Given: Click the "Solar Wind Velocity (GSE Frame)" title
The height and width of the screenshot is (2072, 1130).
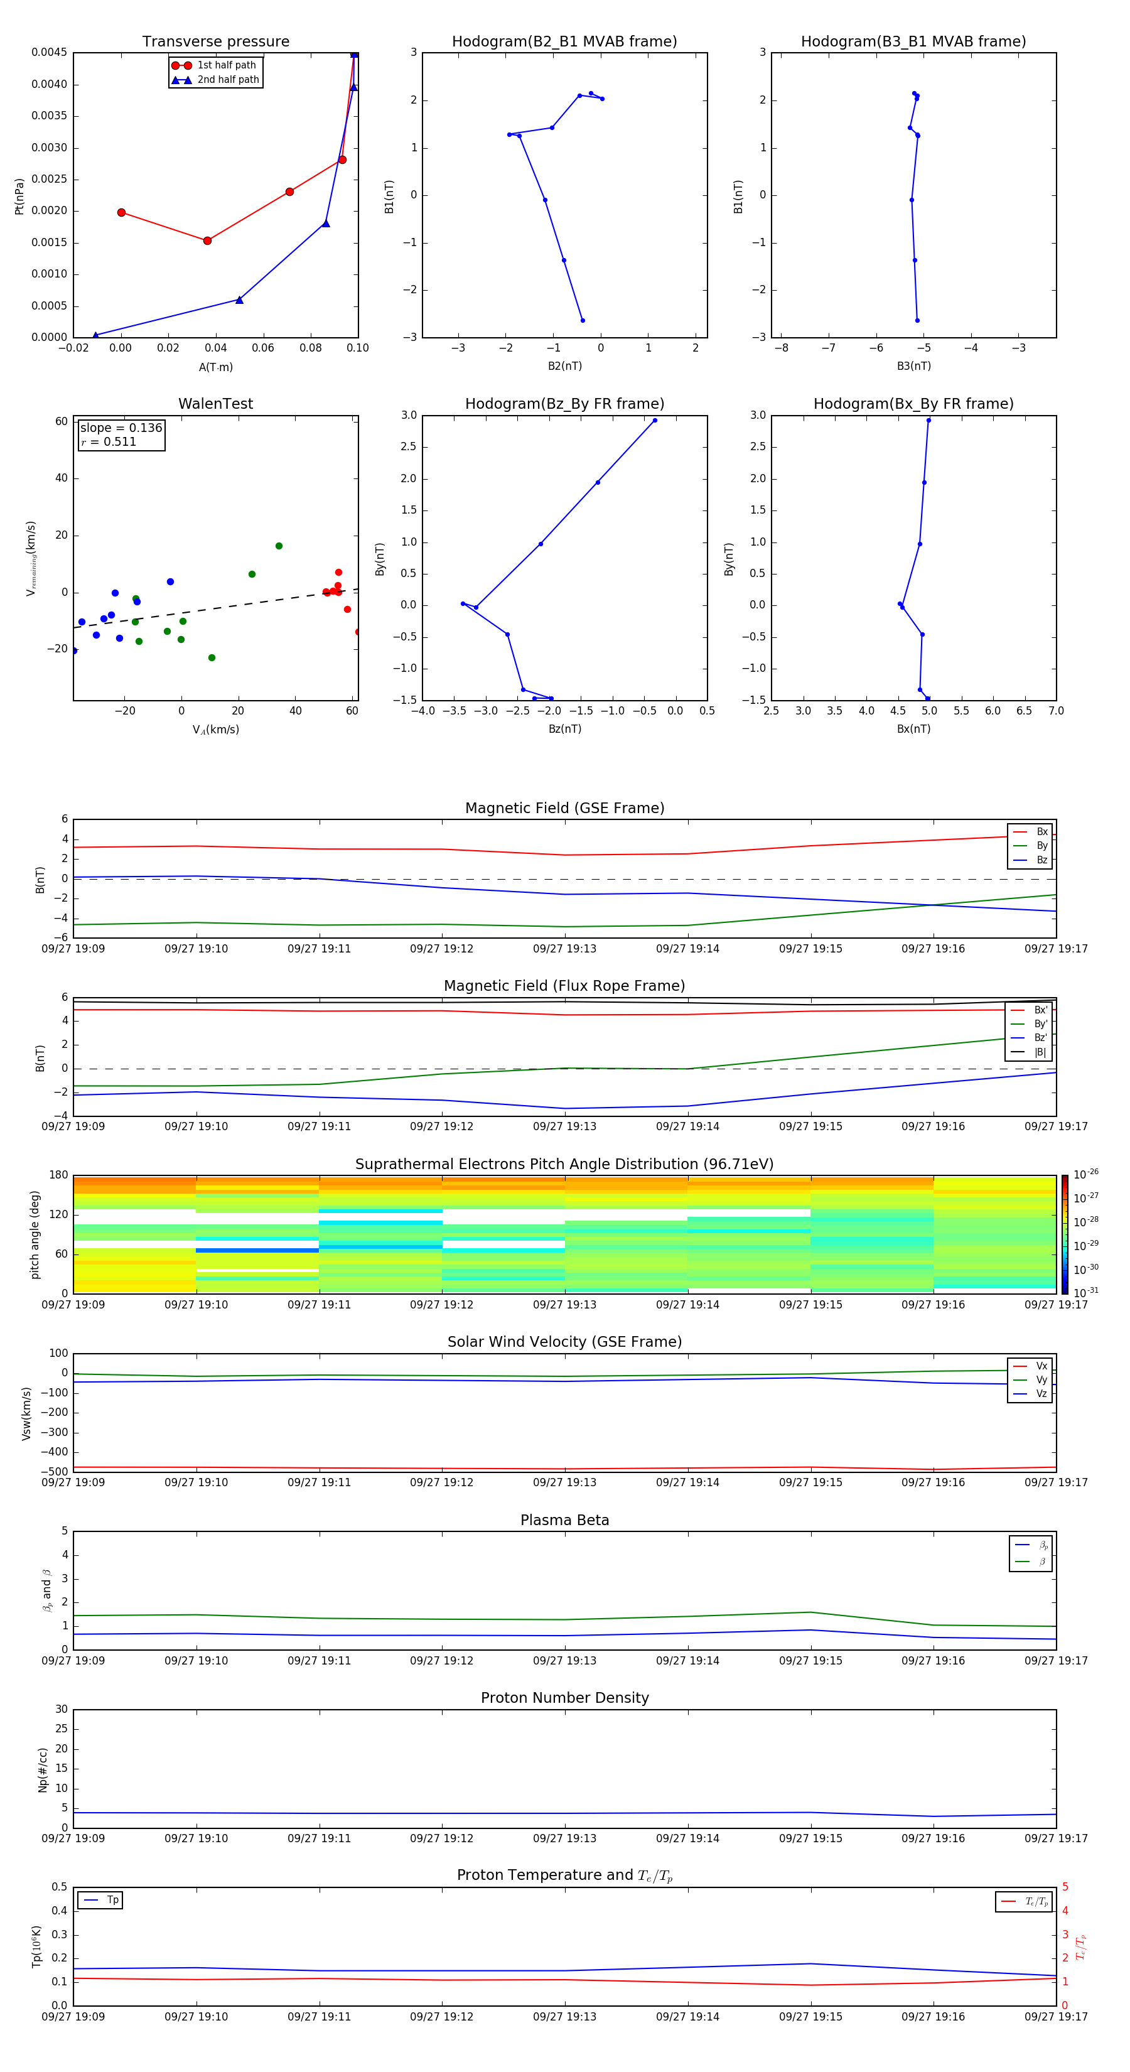Looking at the screenshot, I should [x=564, y=1342].
